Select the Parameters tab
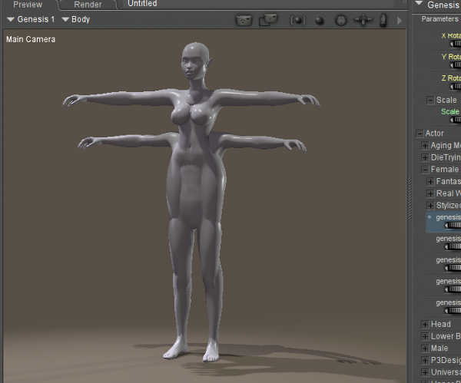The width and height of the screenshot is (461, 383). point(439,19)
